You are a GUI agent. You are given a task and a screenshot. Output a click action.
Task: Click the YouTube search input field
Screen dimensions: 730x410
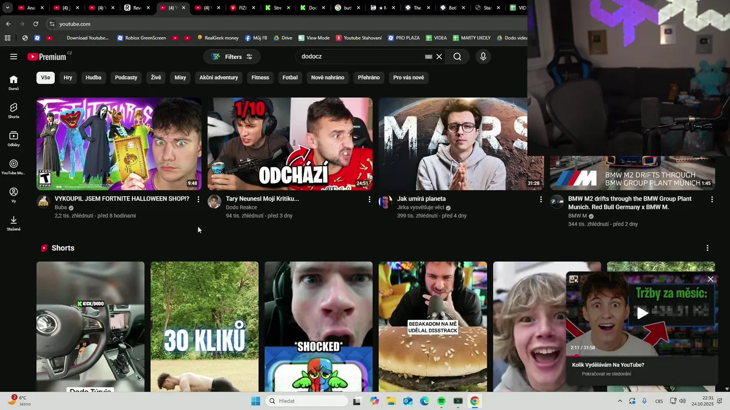pyautogui.click(x=362, y=56)
